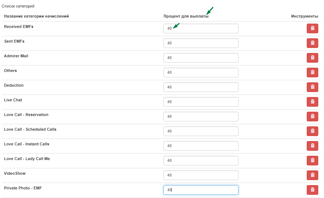Click the Deduction percent input
The width and height of the screenshot is (324, 198).
tap(201, 87)
